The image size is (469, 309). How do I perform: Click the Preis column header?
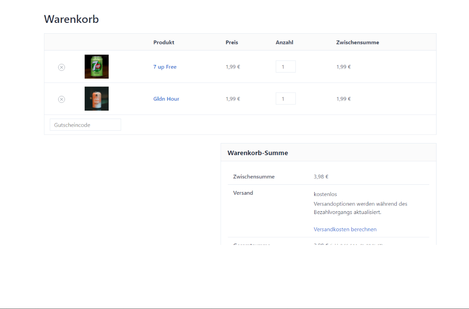tap(232, 42)
